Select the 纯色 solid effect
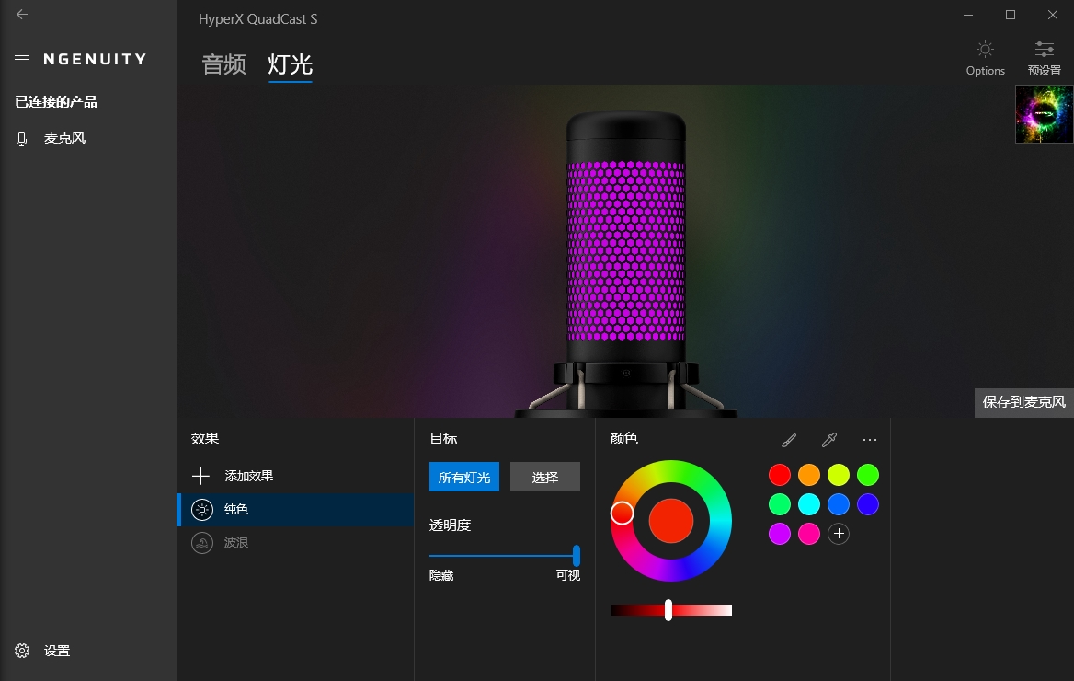 coord(296,510)
